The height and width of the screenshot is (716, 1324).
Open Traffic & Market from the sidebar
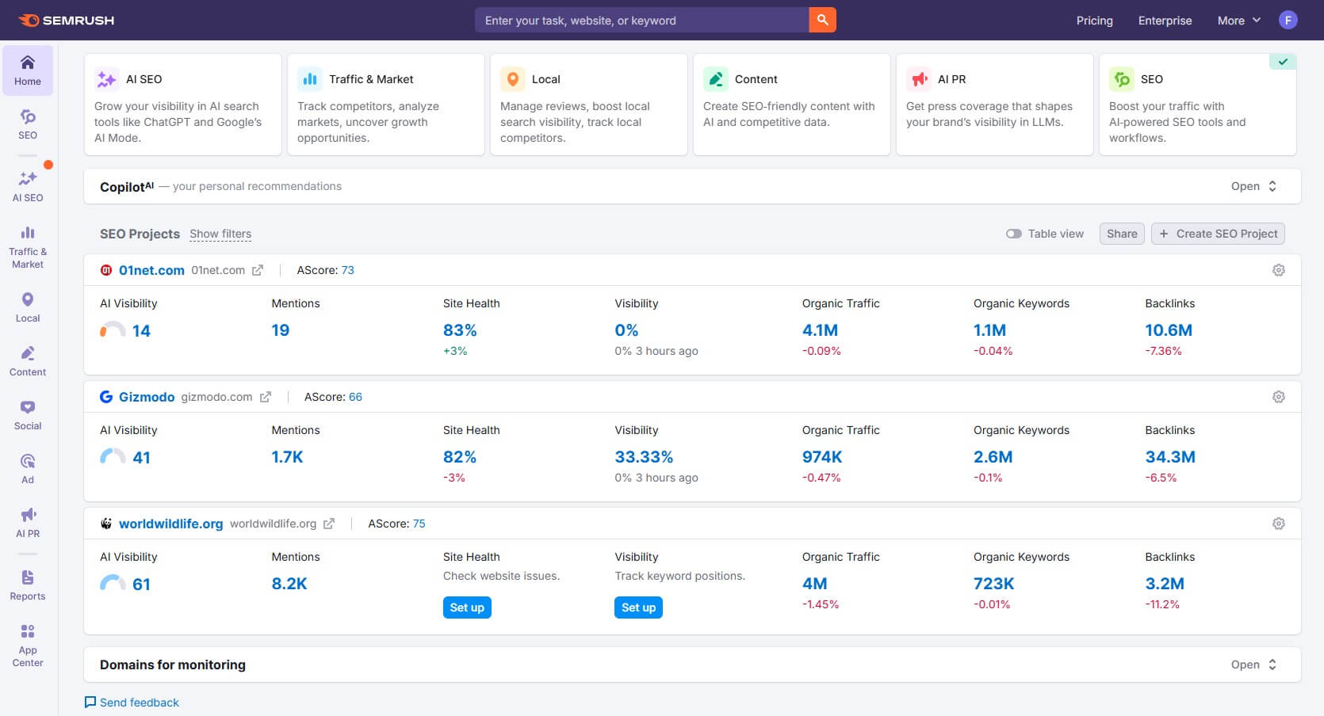pos(28,246)
